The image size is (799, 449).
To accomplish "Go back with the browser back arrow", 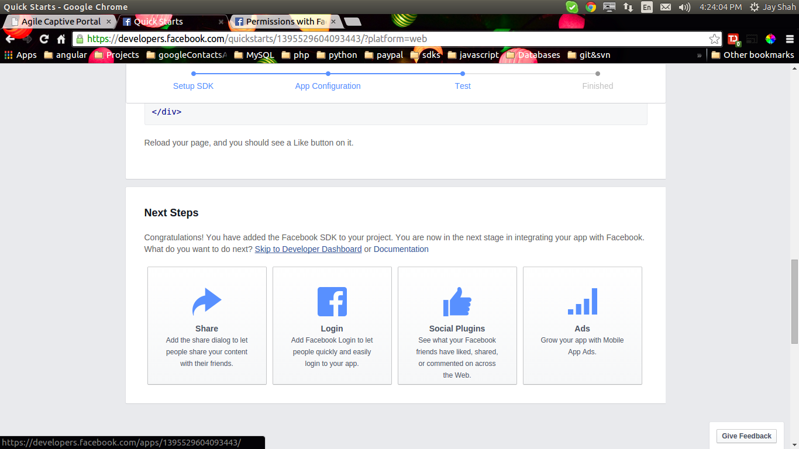I will pyautogui.click(x=10, y=39).
